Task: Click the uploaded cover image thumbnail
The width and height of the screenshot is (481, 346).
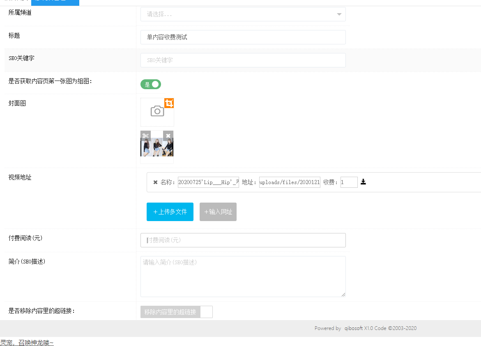Action: click(x=157, y=148)
